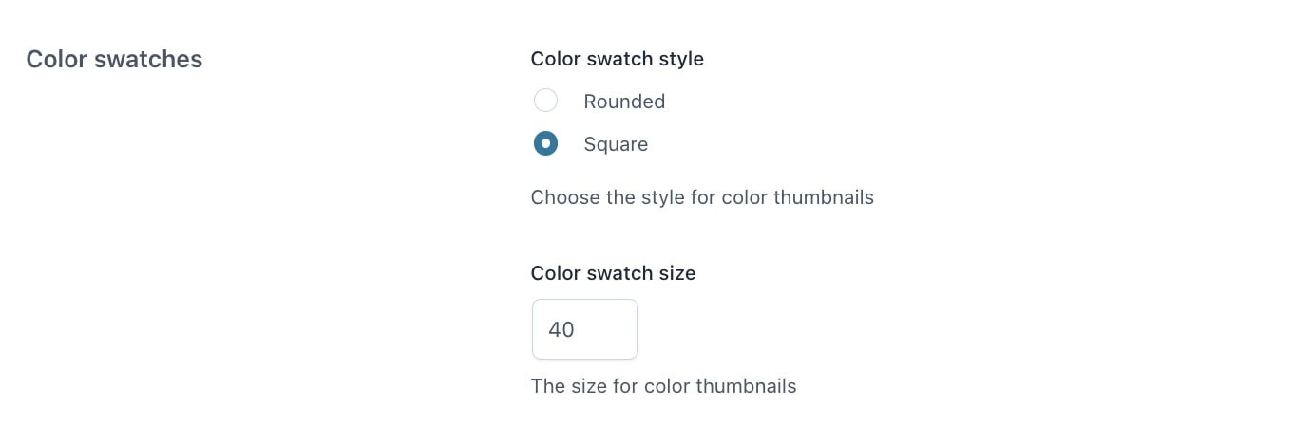
Task: Click "Choose the style for color thumbnails" help text
Action: [702, 197]
